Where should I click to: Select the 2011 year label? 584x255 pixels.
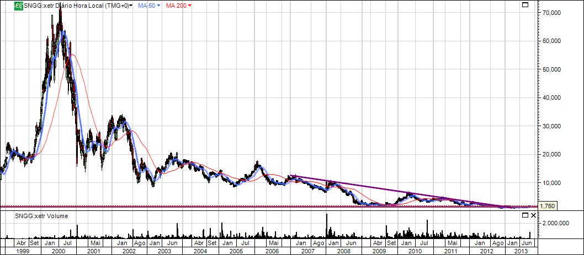pyautogui.click(x=451, y=251)
